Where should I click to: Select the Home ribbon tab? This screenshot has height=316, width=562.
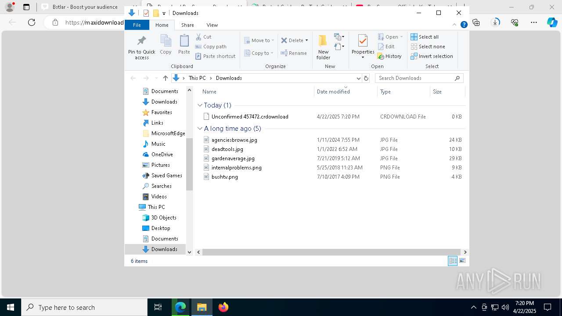point(162,25)
